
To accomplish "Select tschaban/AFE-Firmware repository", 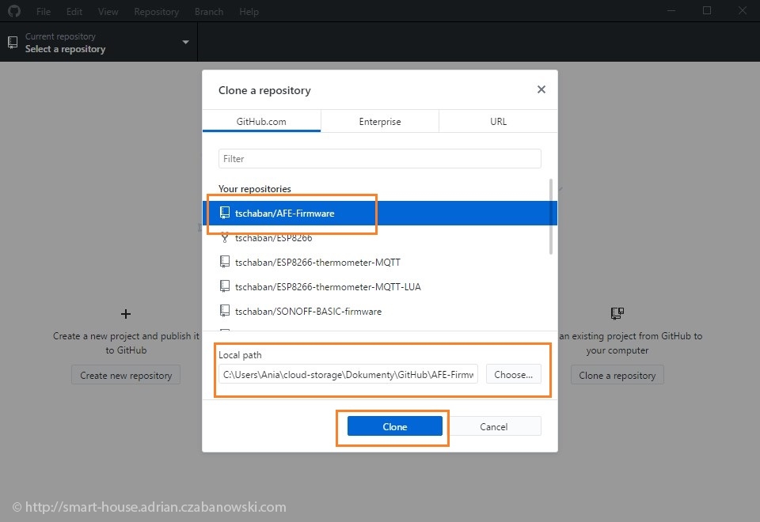I will pos(380,213).
